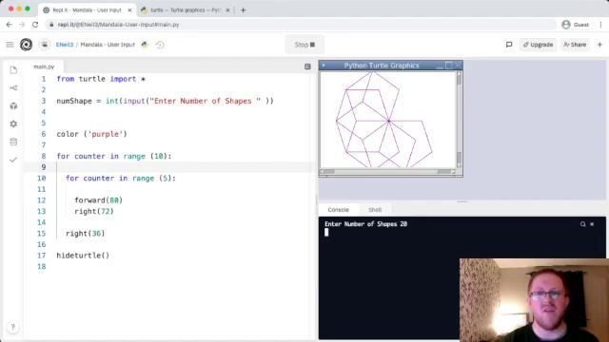This screenshot has width=609, height=342.
Task: Click the plus icon next to Share
Action: [x=599, y=45]
